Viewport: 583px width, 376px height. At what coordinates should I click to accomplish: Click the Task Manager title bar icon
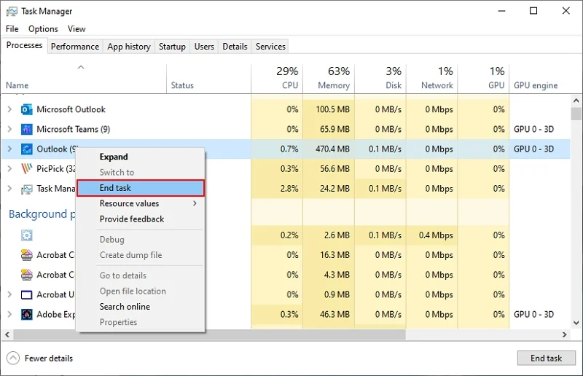click(x=12, y=12)
